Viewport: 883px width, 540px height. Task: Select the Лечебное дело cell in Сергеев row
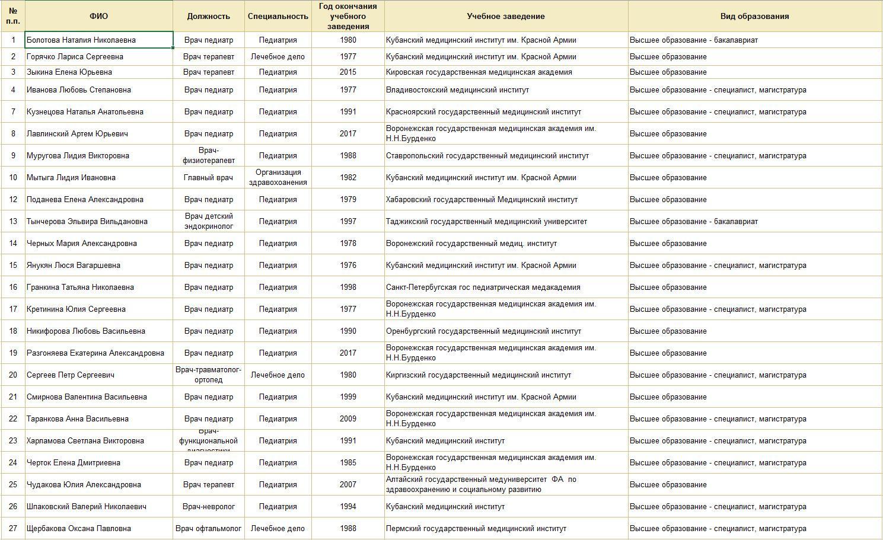[278, 375]
